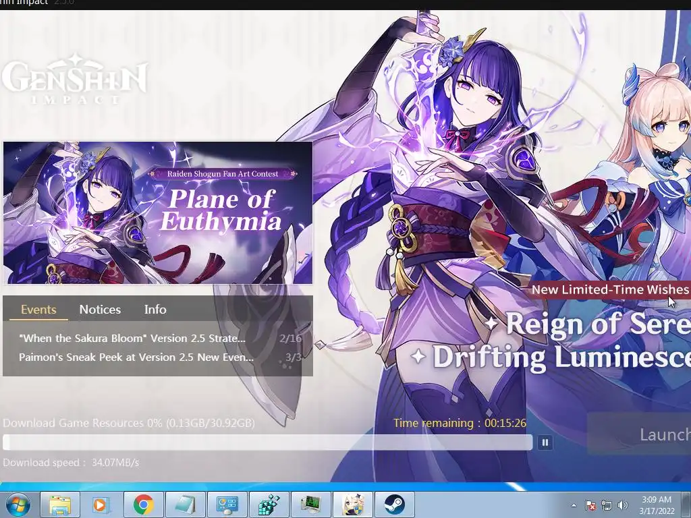Click the Time remaining 00:15:26 text
Viewport: 691px width, 518px height.
click(460, 423)
